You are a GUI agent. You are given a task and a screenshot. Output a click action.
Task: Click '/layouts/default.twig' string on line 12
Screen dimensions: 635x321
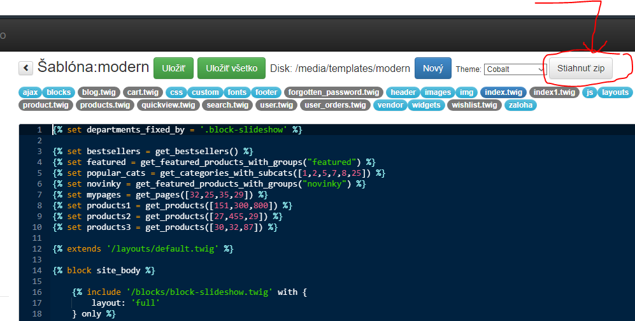click(x=163, y=248)
